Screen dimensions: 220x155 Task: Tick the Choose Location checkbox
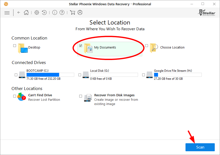(x=146, y=45)
